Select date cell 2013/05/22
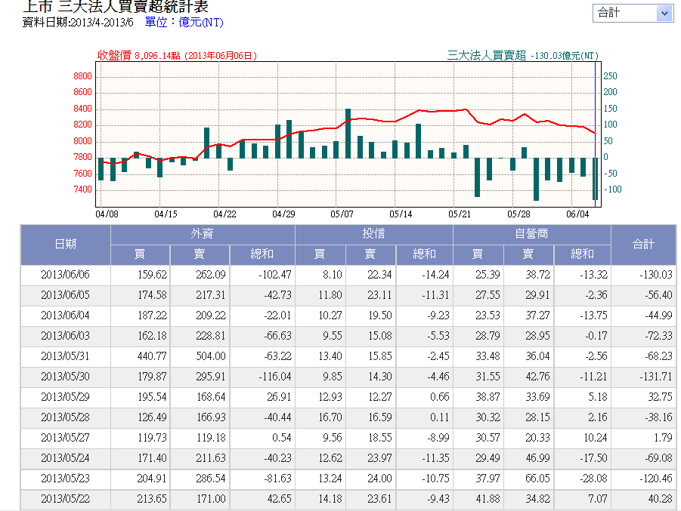The height and width of the screenshot is (511, 681). click(65, 499)
